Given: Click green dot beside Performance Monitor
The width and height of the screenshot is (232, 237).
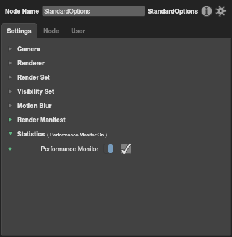Looking at the screenshot, I should (10, 149).
